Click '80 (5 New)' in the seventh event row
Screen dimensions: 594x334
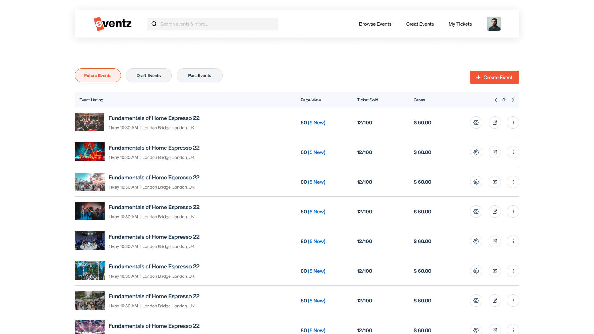pyautogui.click(x=313, y=301)
